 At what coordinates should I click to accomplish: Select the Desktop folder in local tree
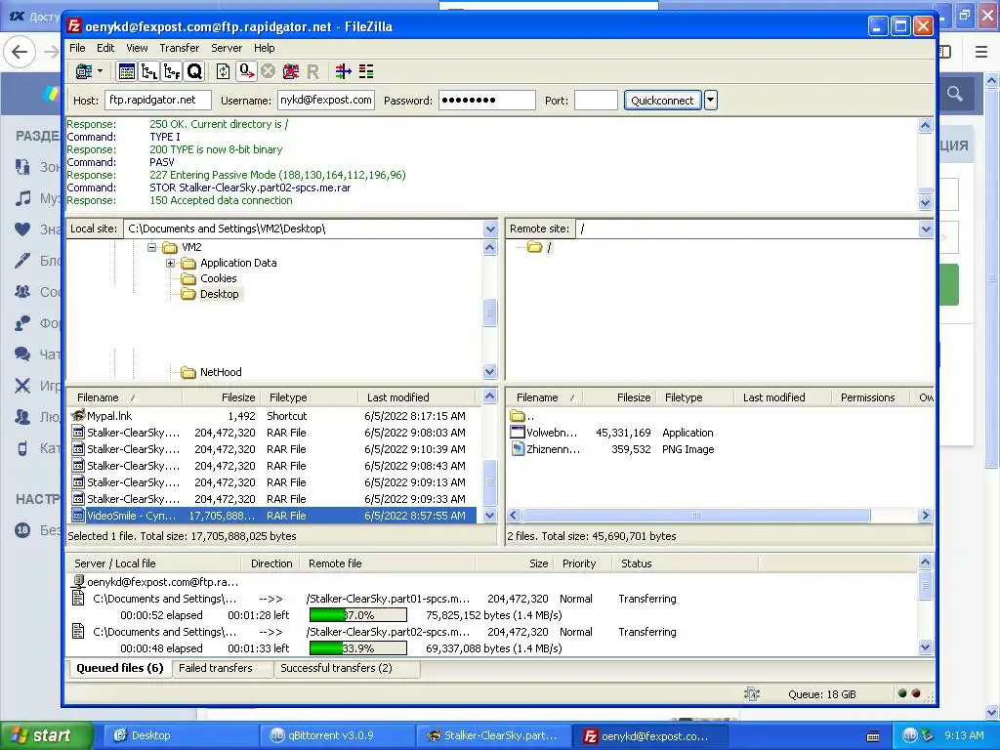pos(220,294)
